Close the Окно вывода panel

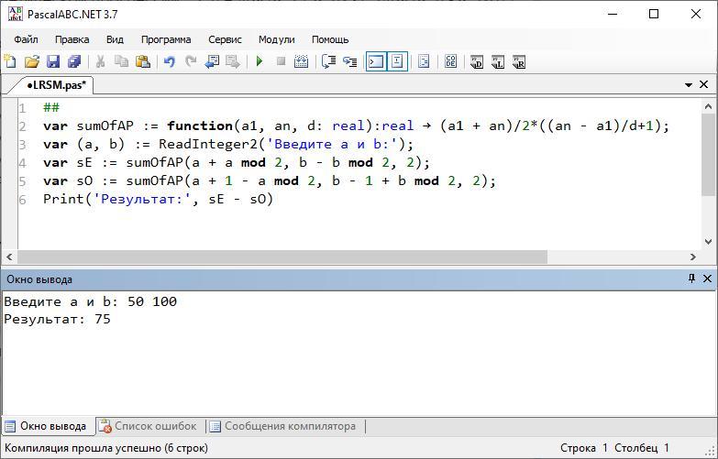[x=707, y=279]
